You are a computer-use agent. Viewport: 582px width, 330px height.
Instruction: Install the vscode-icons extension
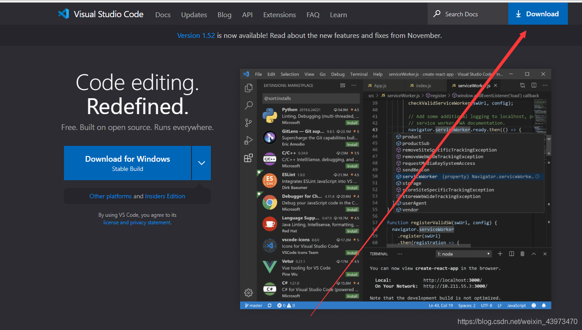point(352,253)
